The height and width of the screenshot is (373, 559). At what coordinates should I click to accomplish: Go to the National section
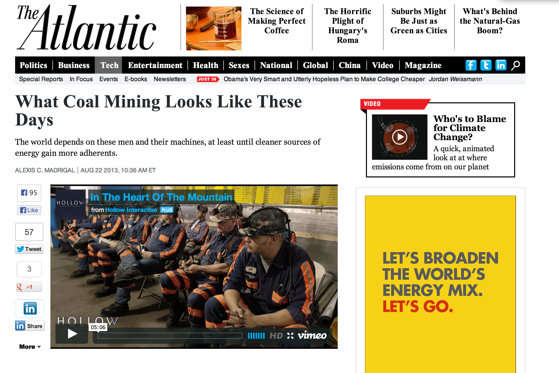[x=276, y=65]
